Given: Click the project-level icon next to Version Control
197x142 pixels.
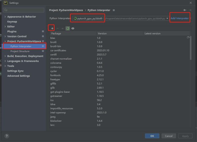Looking at the screenshot, I should (x=43, y=36).
